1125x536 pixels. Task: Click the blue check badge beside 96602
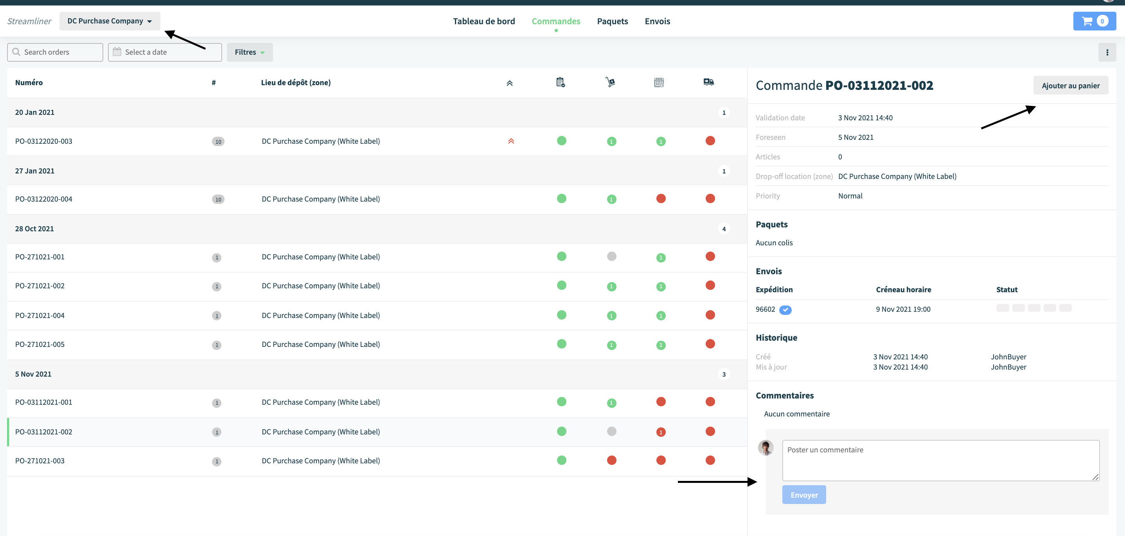tap(785, 310)
